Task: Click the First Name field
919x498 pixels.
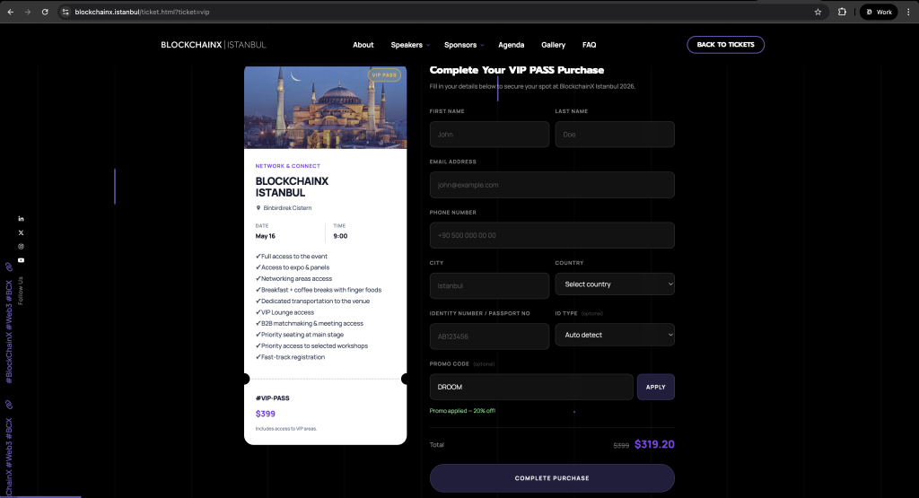Action: coord(489,135)
